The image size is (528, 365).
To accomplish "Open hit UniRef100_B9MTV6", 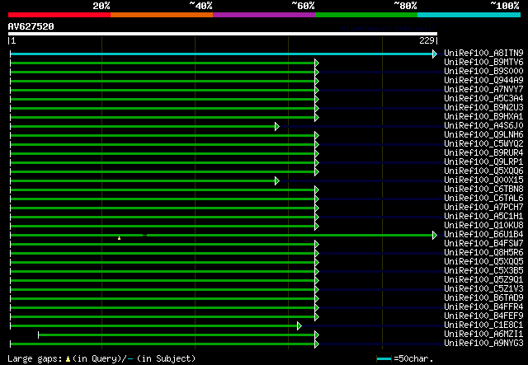I will tap(483, 63).
